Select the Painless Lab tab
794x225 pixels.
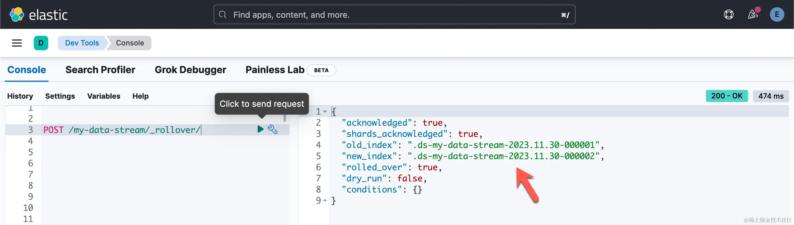tap(275, 70)
